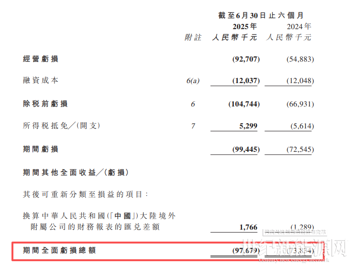Click the 融資成本 row label
The height and width of the screenshot is (265, 351).
coord(41,80)
